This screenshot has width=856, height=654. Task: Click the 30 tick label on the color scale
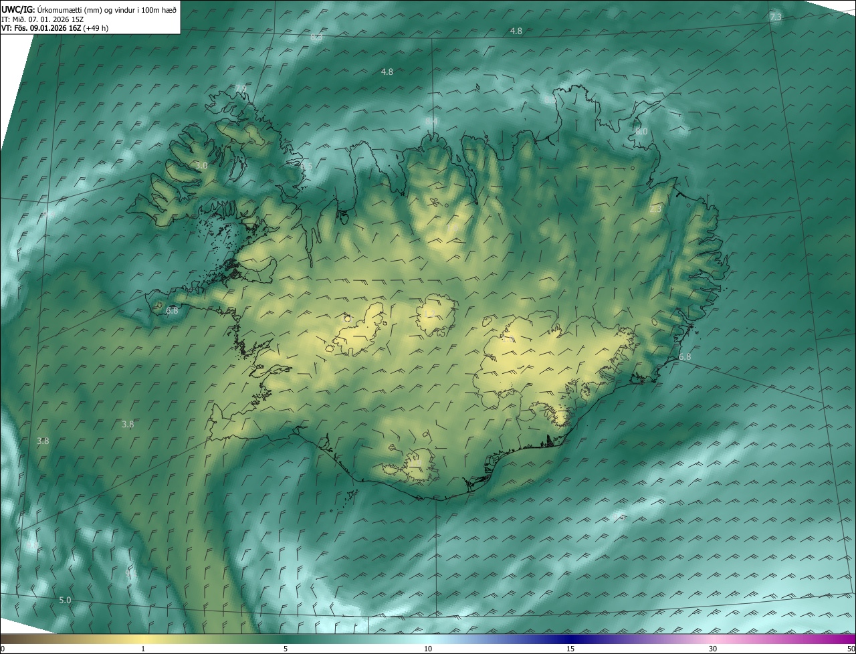click(713, 649)
